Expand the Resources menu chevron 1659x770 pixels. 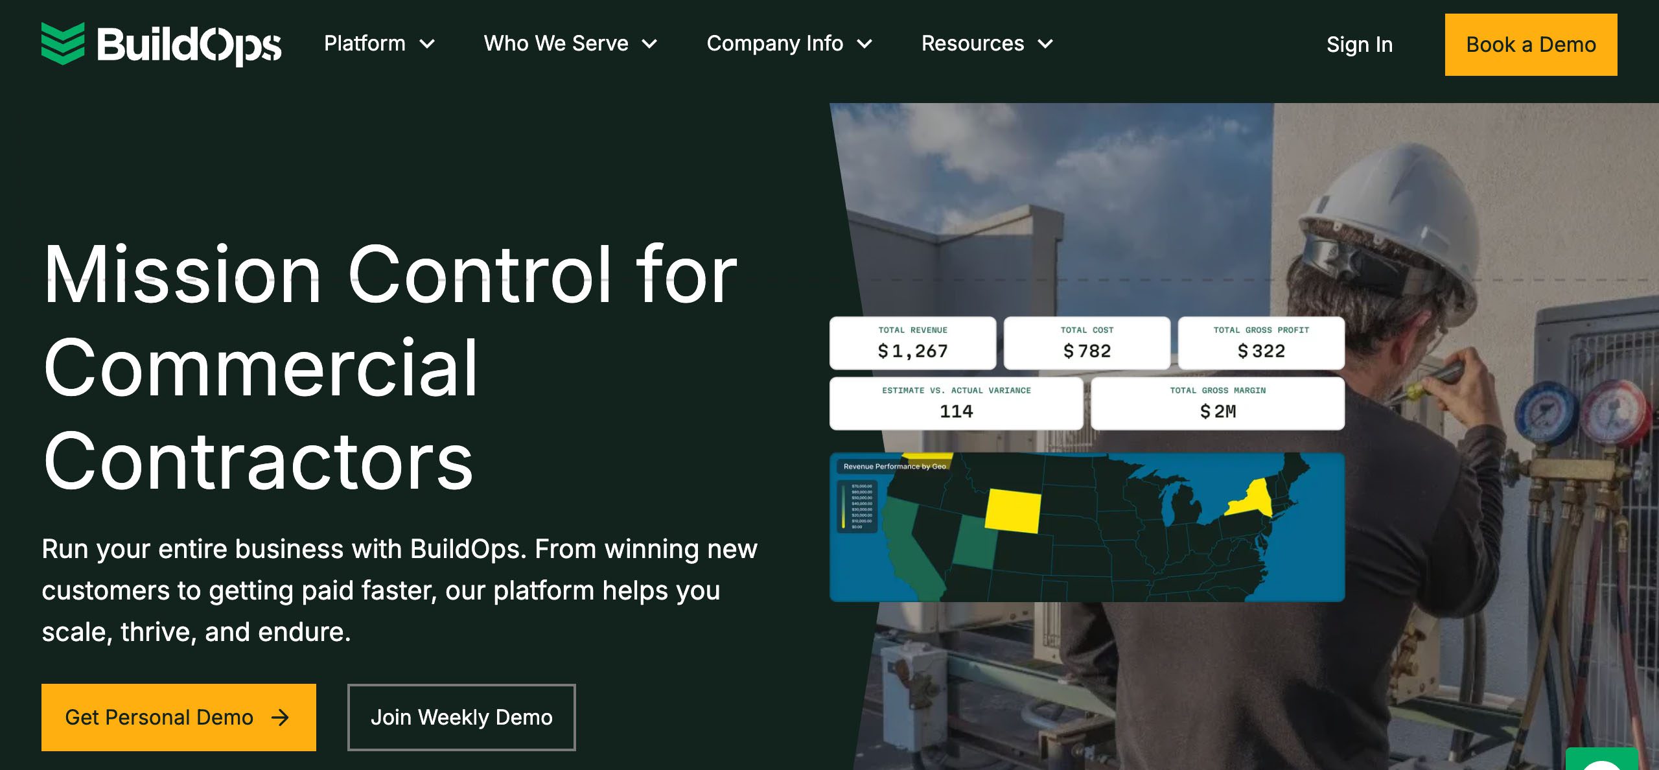click(1045, 44)
